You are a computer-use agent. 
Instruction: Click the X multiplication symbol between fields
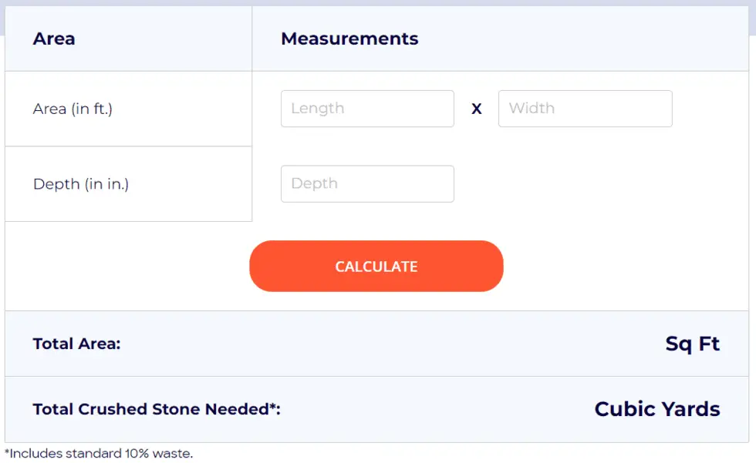pos(477,109)
